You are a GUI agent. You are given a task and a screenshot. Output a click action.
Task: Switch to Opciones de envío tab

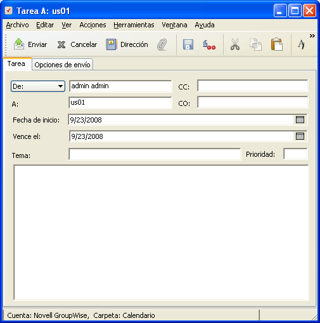pos(62,65)
